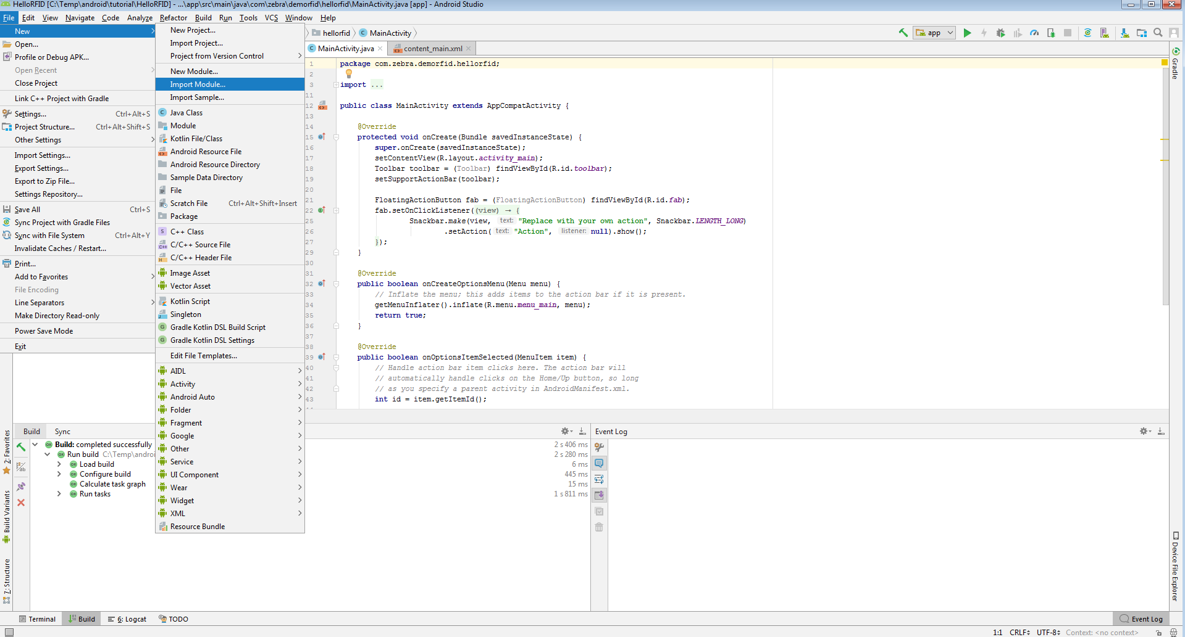Collapse the 'Build: completed successfully' node
The height and width of the screenshot is (637, 1185).
(35, 445)
